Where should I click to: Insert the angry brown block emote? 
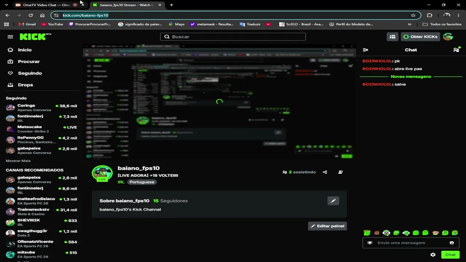pos(377,233)
